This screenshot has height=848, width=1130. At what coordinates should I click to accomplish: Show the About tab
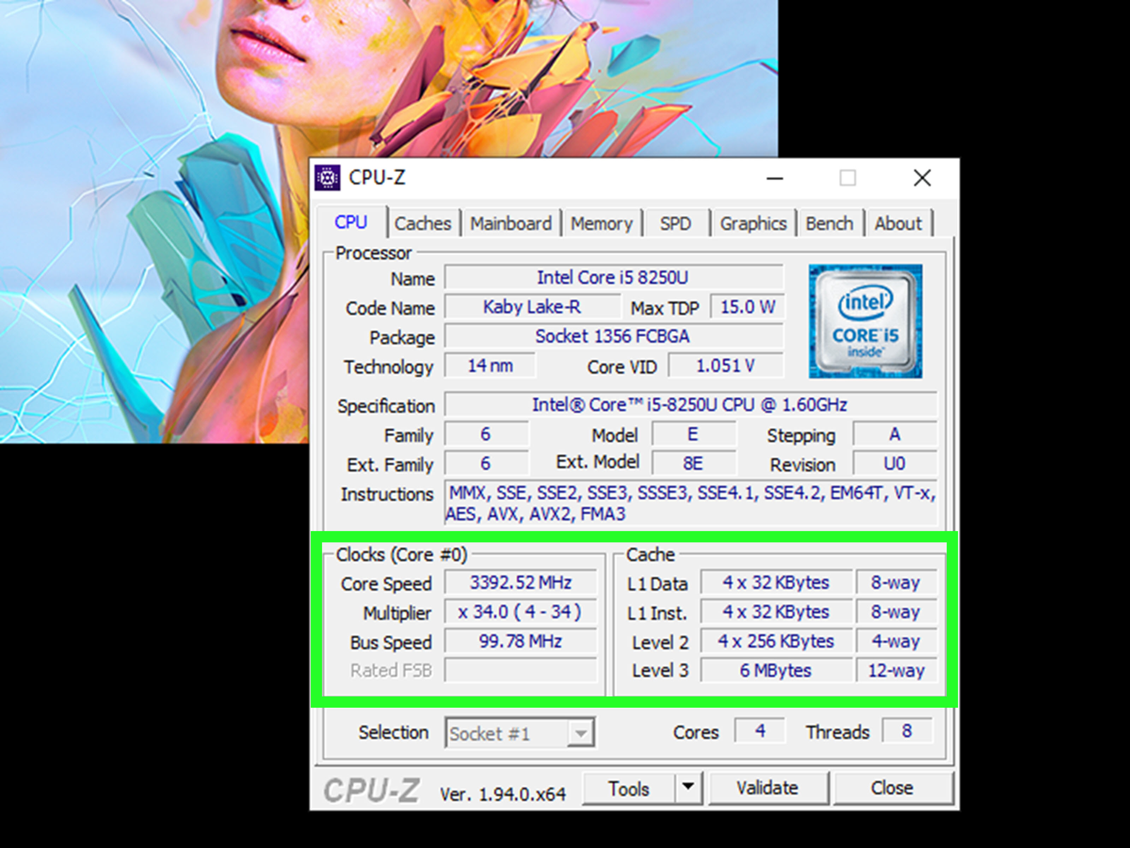[x=898, y=223]
